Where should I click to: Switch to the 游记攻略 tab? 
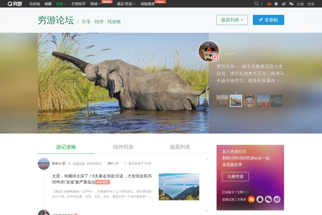click(66, 147)
